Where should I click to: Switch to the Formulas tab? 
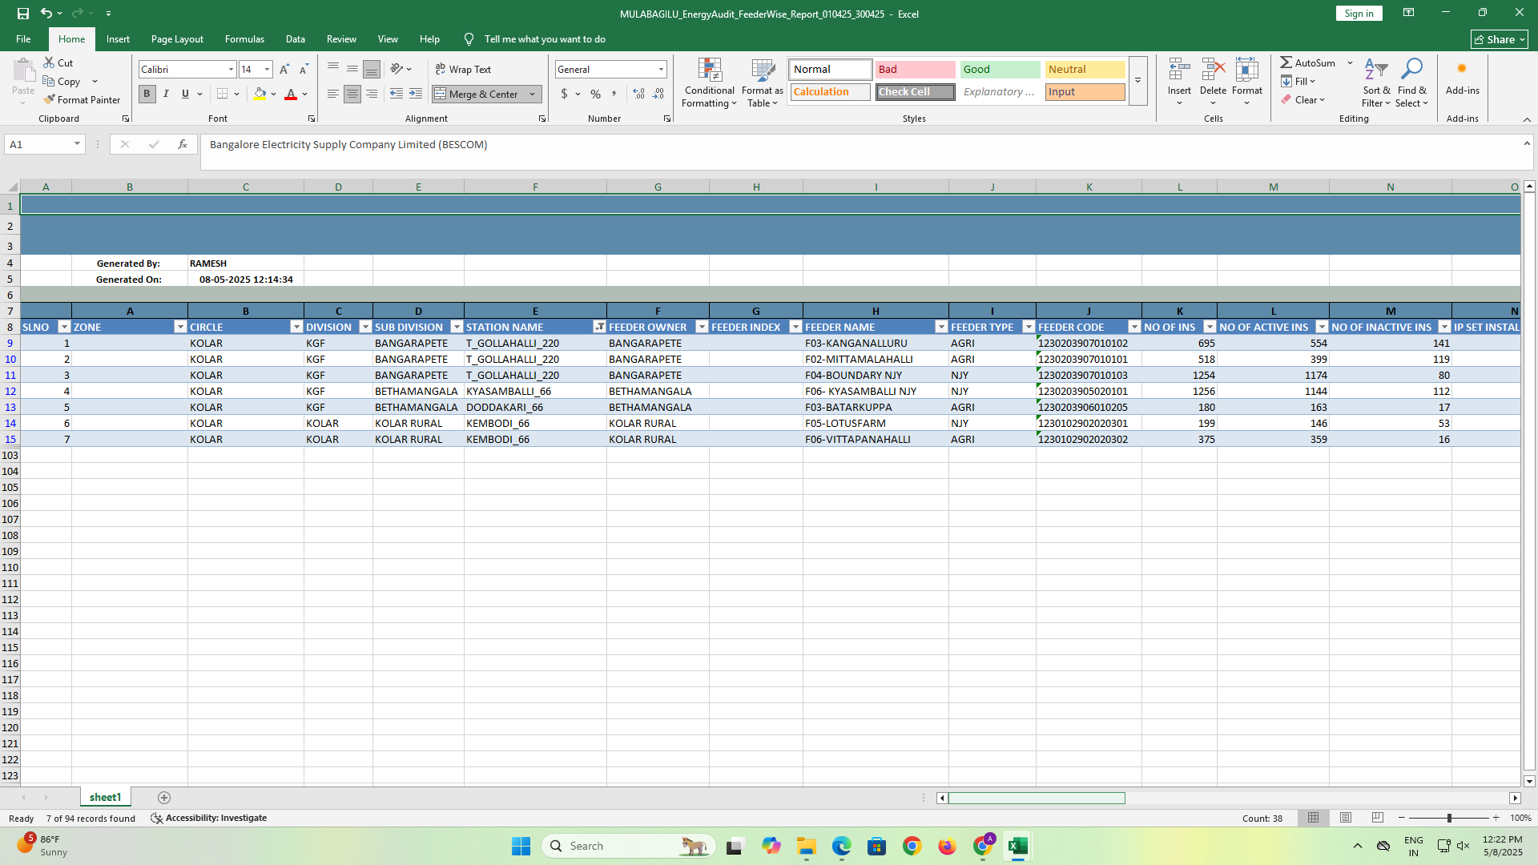coord(244,39)
